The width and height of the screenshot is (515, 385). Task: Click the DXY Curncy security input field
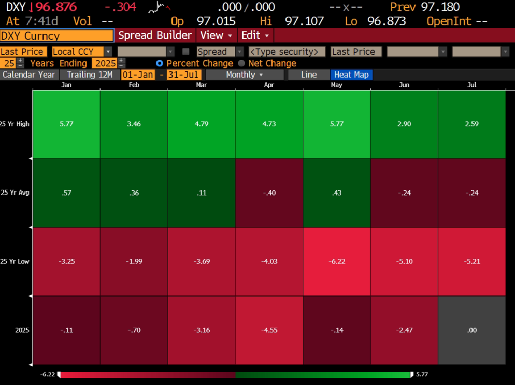click(x=56, y=36)
